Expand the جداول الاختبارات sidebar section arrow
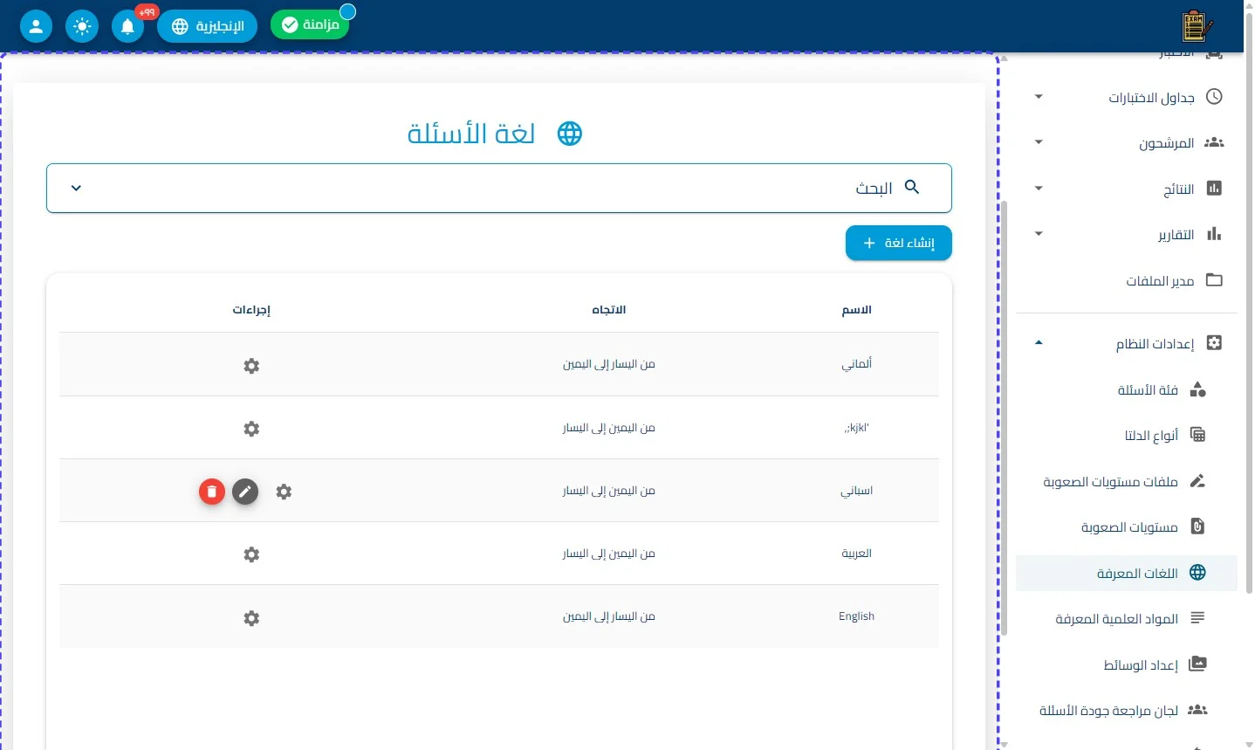The image size is (1255, 750). click(x=1039, y=97)
